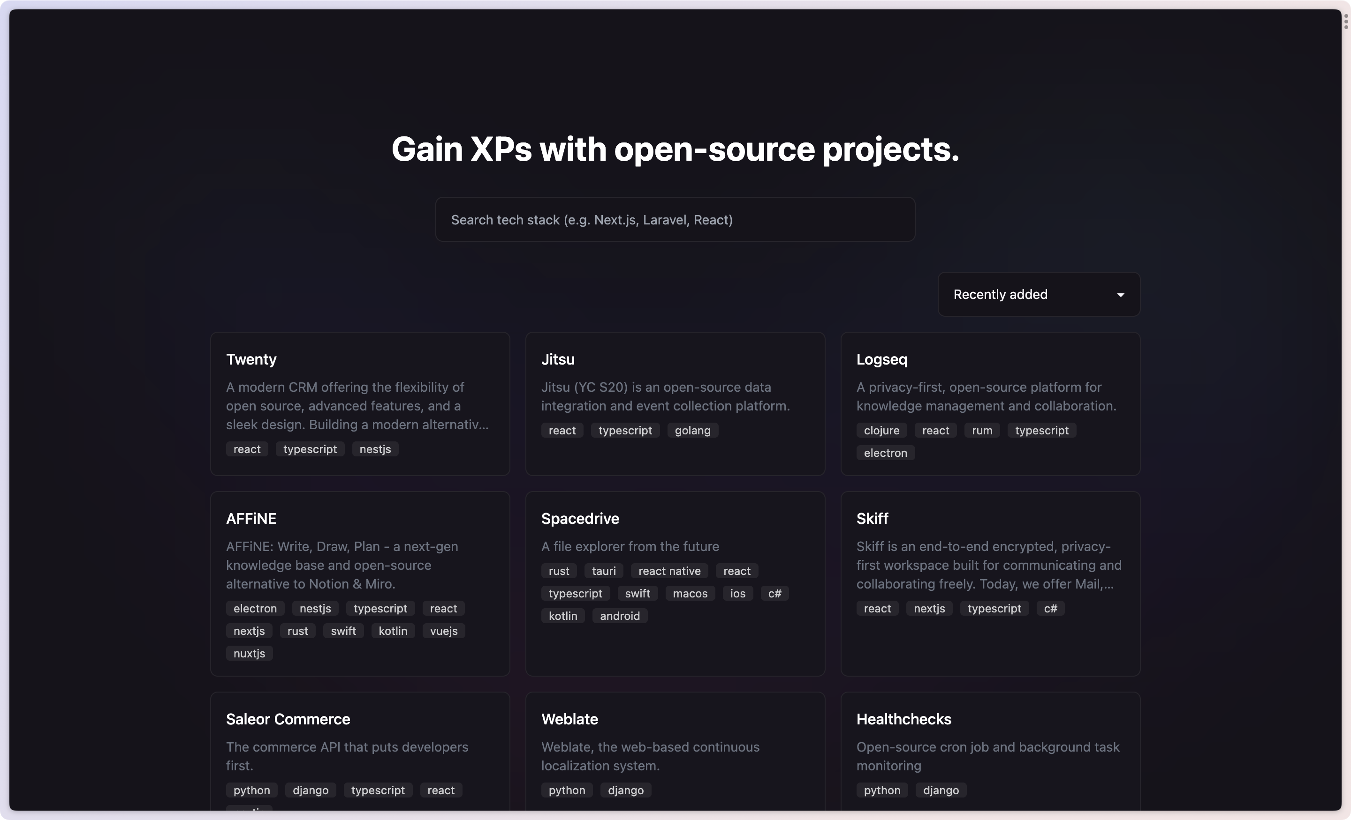Open the AFFiNE project card title
The width and height of the screenshot is (1351, 820).
coord(251,519)
